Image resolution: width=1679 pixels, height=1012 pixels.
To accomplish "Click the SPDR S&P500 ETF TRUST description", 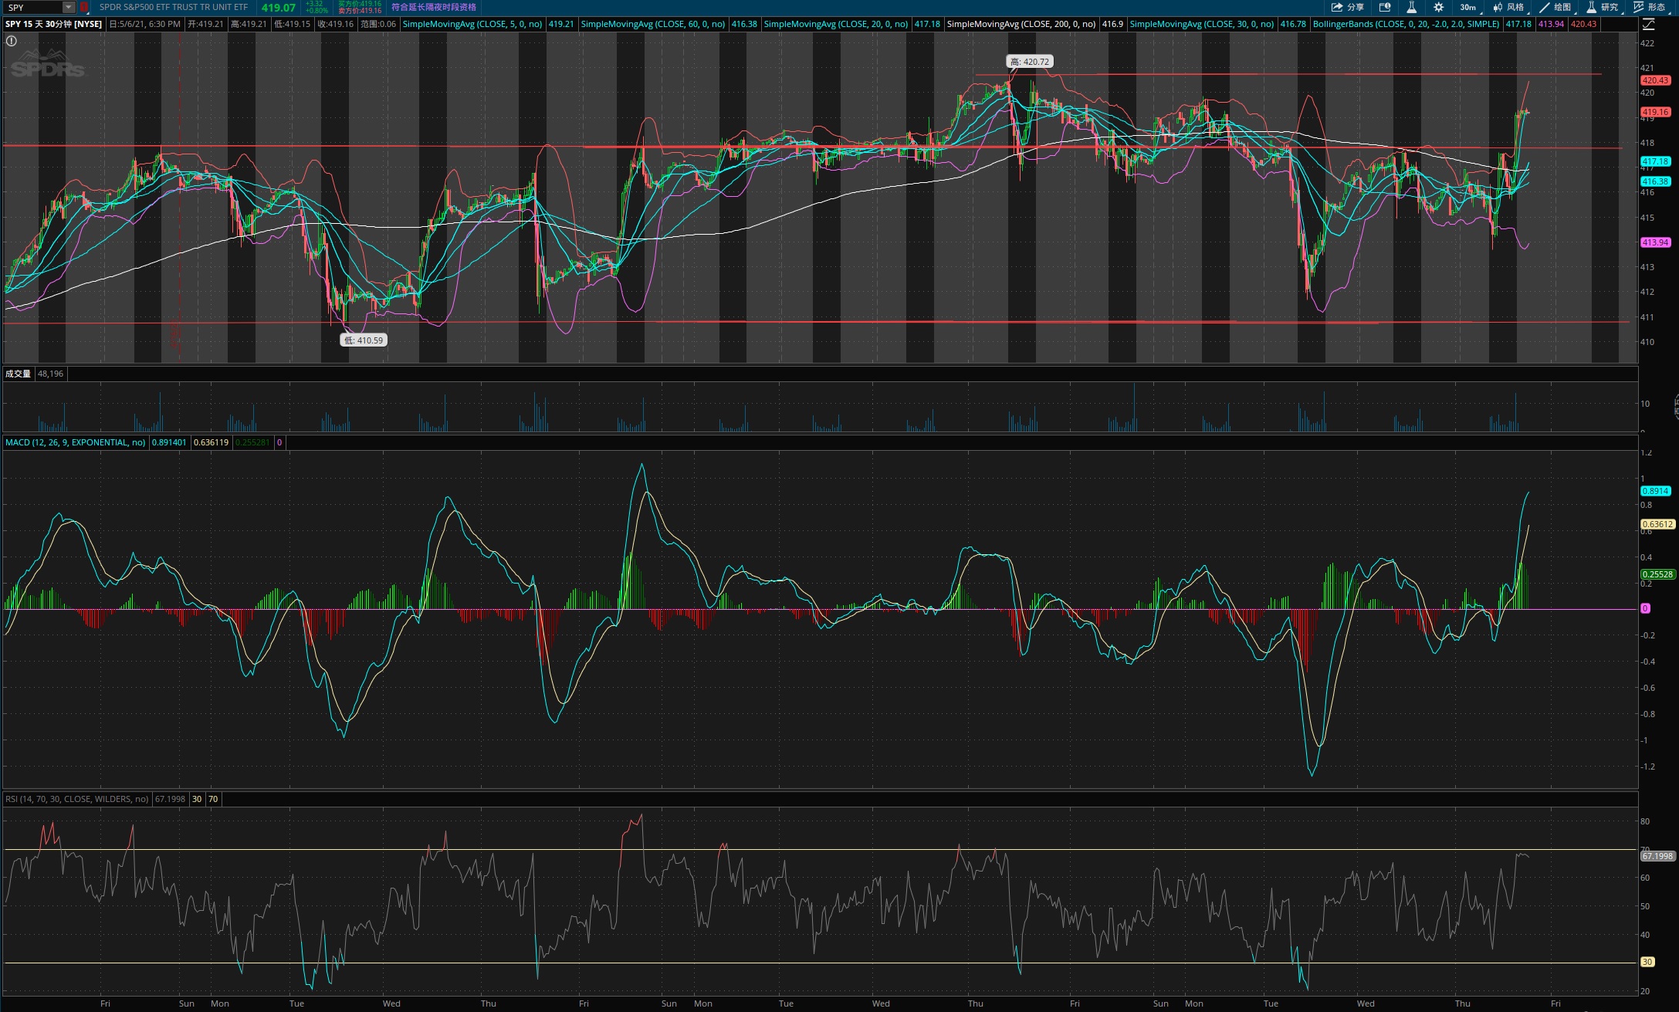I will click(x=174, y=7).
